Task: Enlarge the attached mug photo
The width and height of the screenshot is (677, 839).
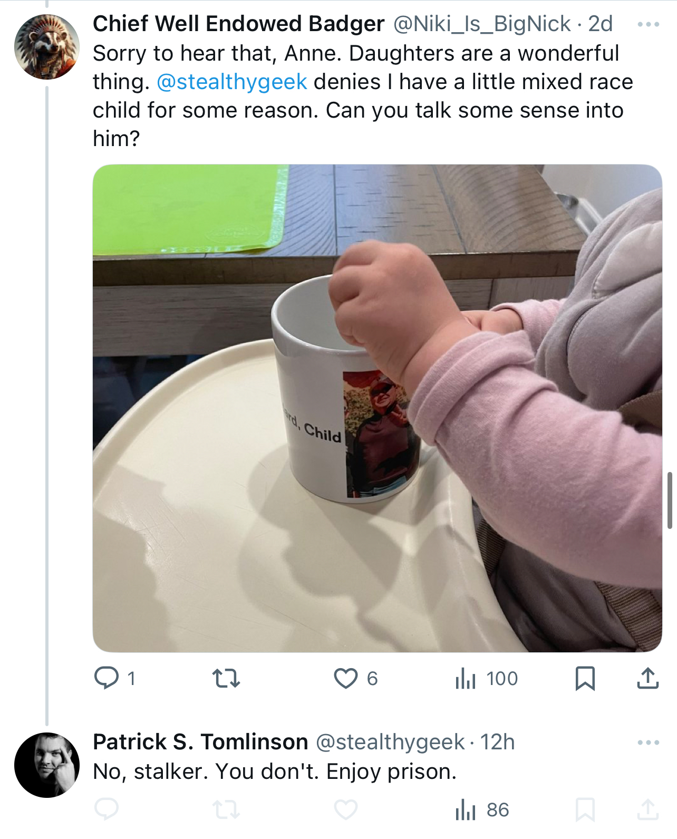Action: point(378,408)
